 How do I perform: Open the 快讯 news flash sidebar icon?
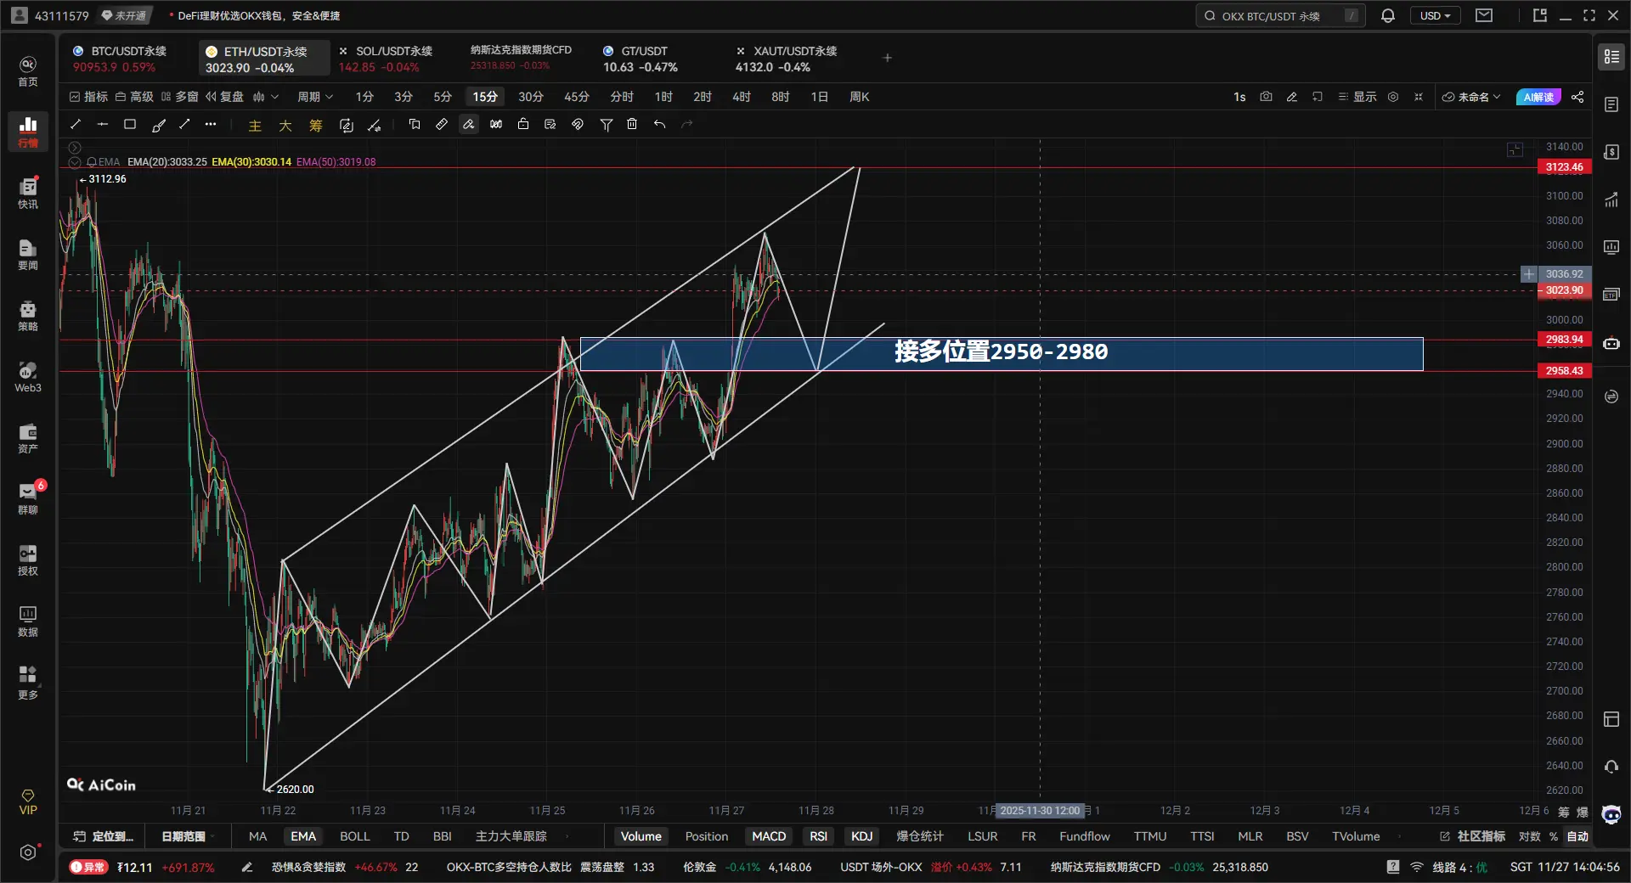tap(28, 193)
